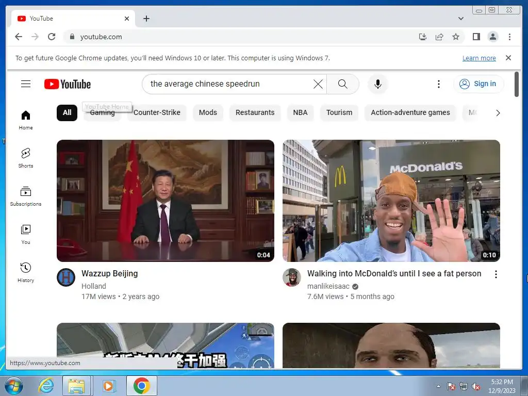Bookmark this page with the star icon
Screen dimensions: 528x396
click(x=456, y=37)
